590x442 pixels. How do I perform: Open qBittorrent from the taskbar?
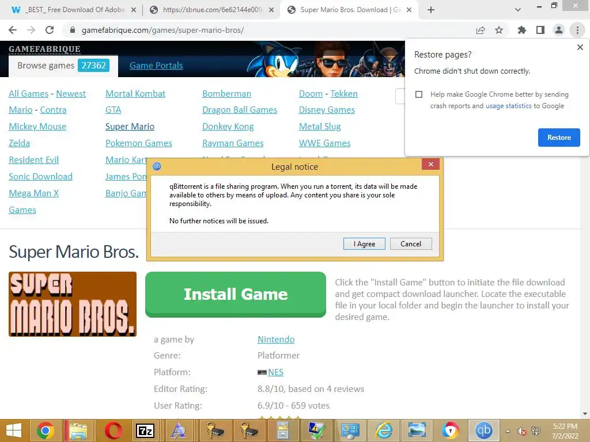tap(484, 430)
